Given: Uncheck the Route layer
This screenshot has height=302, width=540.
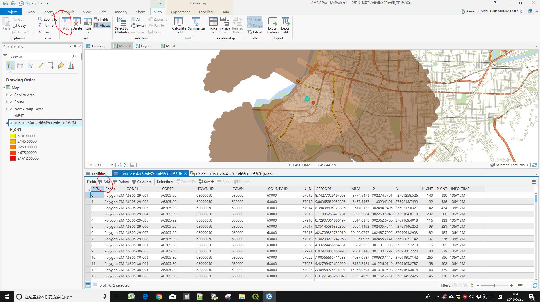Looking at the screenshot, I should (x=11, y=102).
